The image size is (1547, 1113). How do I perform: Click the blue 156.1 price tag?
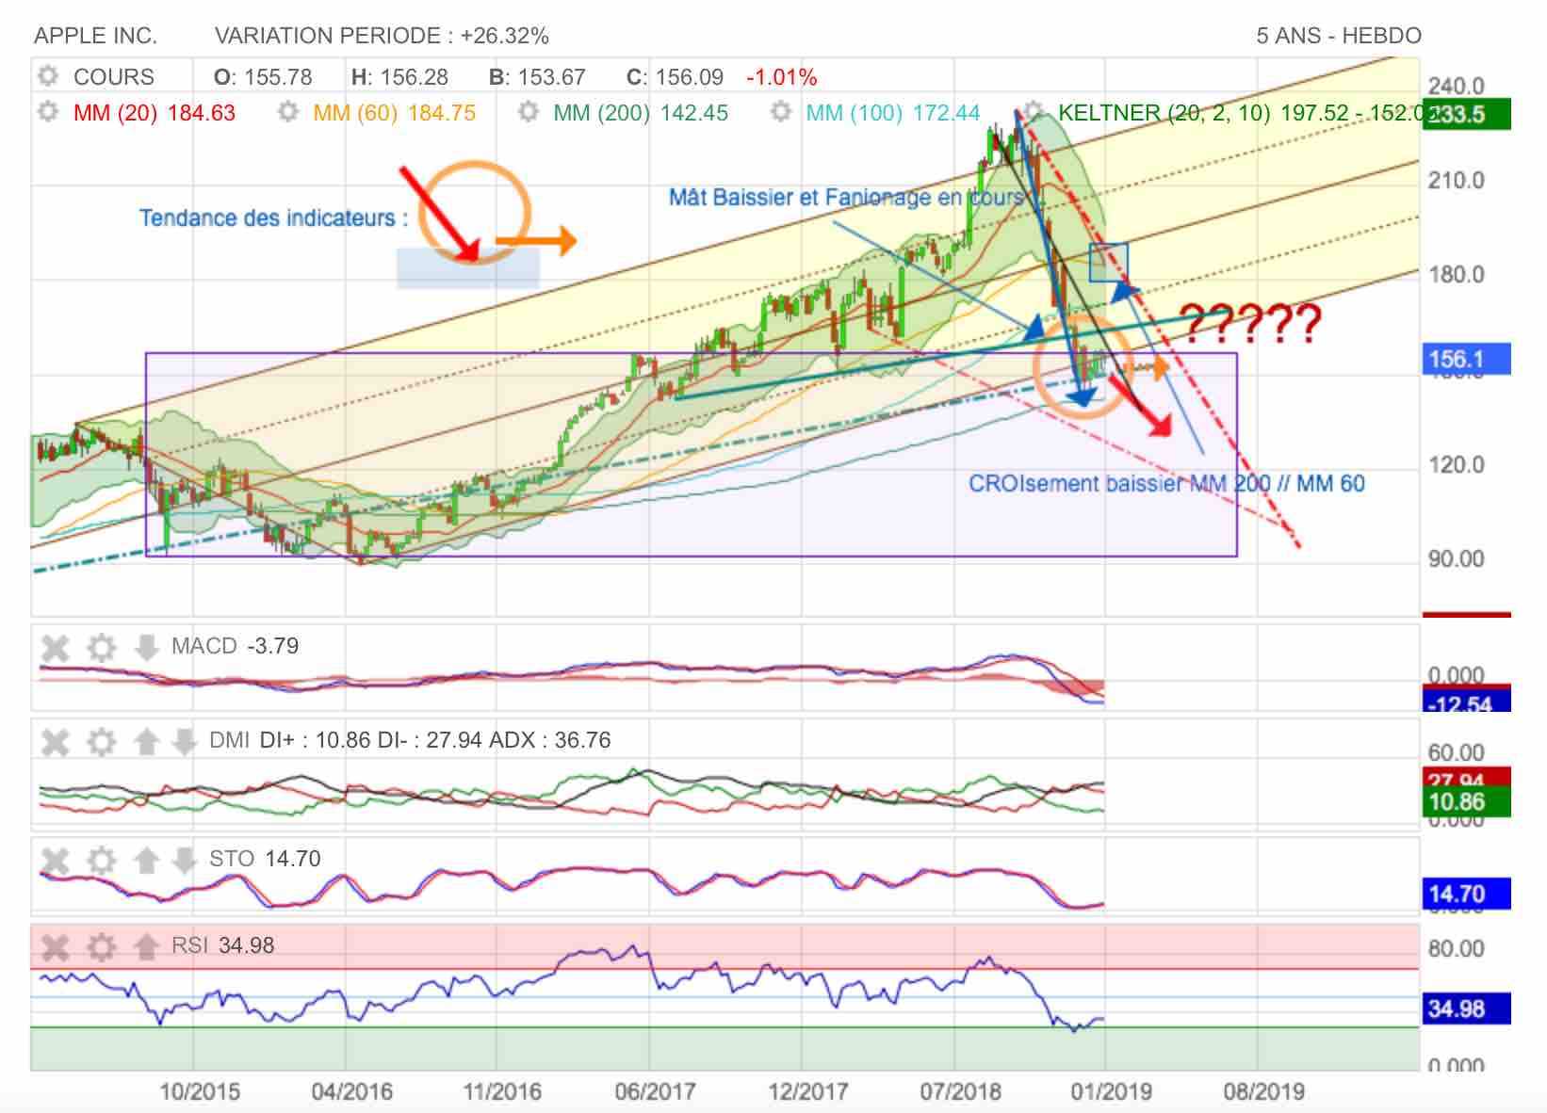(1466, 359)
